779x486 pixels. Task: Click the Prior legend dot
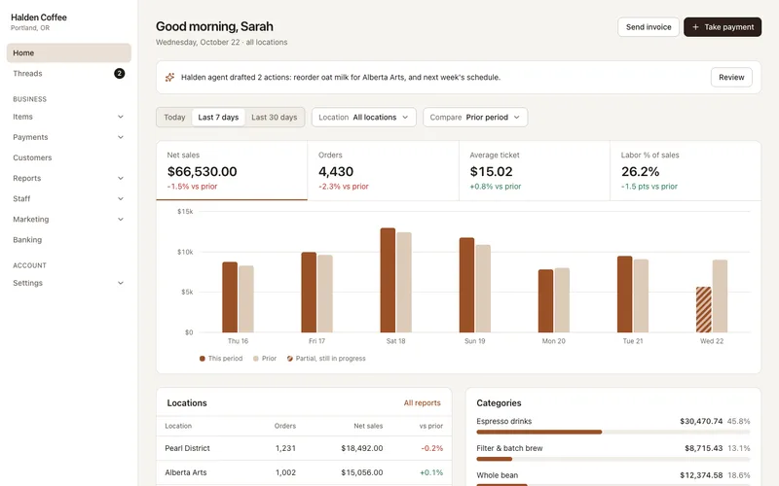click(x=256, y=359)
